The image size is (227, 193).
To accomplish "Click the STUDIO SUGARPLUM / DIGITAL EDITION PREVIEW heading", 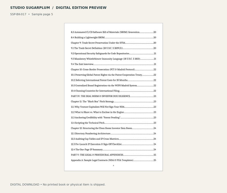I will pyautogui.click(x=58, y=8).
